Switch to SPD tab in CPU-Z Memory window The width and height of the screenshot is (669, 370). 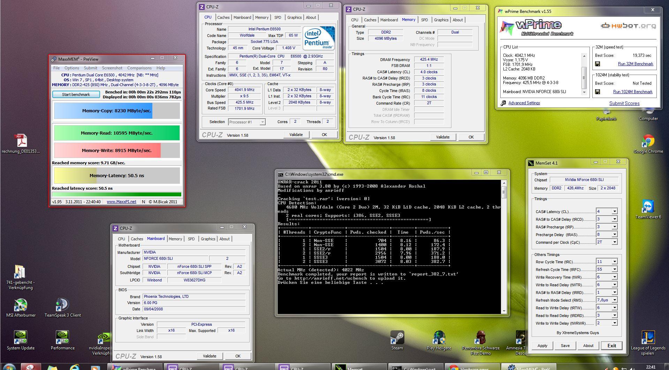click(x=424, y=20)
